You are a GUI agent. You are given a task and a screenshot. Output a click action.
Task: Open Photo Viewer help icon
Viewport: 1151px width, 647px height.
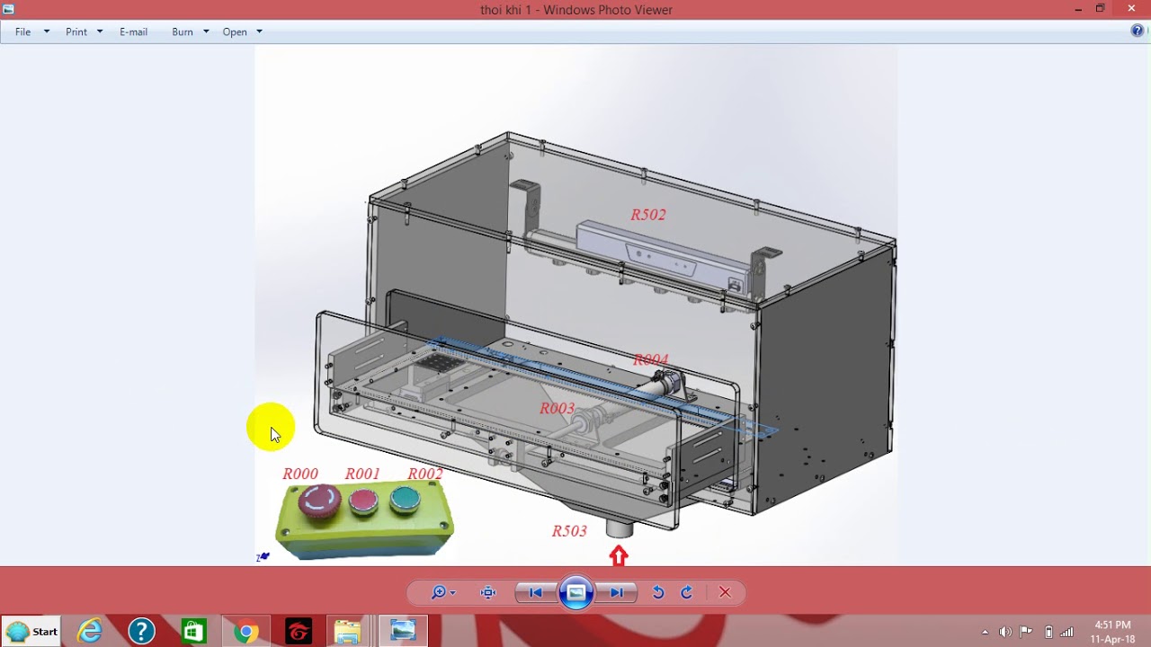point(1138,31)
